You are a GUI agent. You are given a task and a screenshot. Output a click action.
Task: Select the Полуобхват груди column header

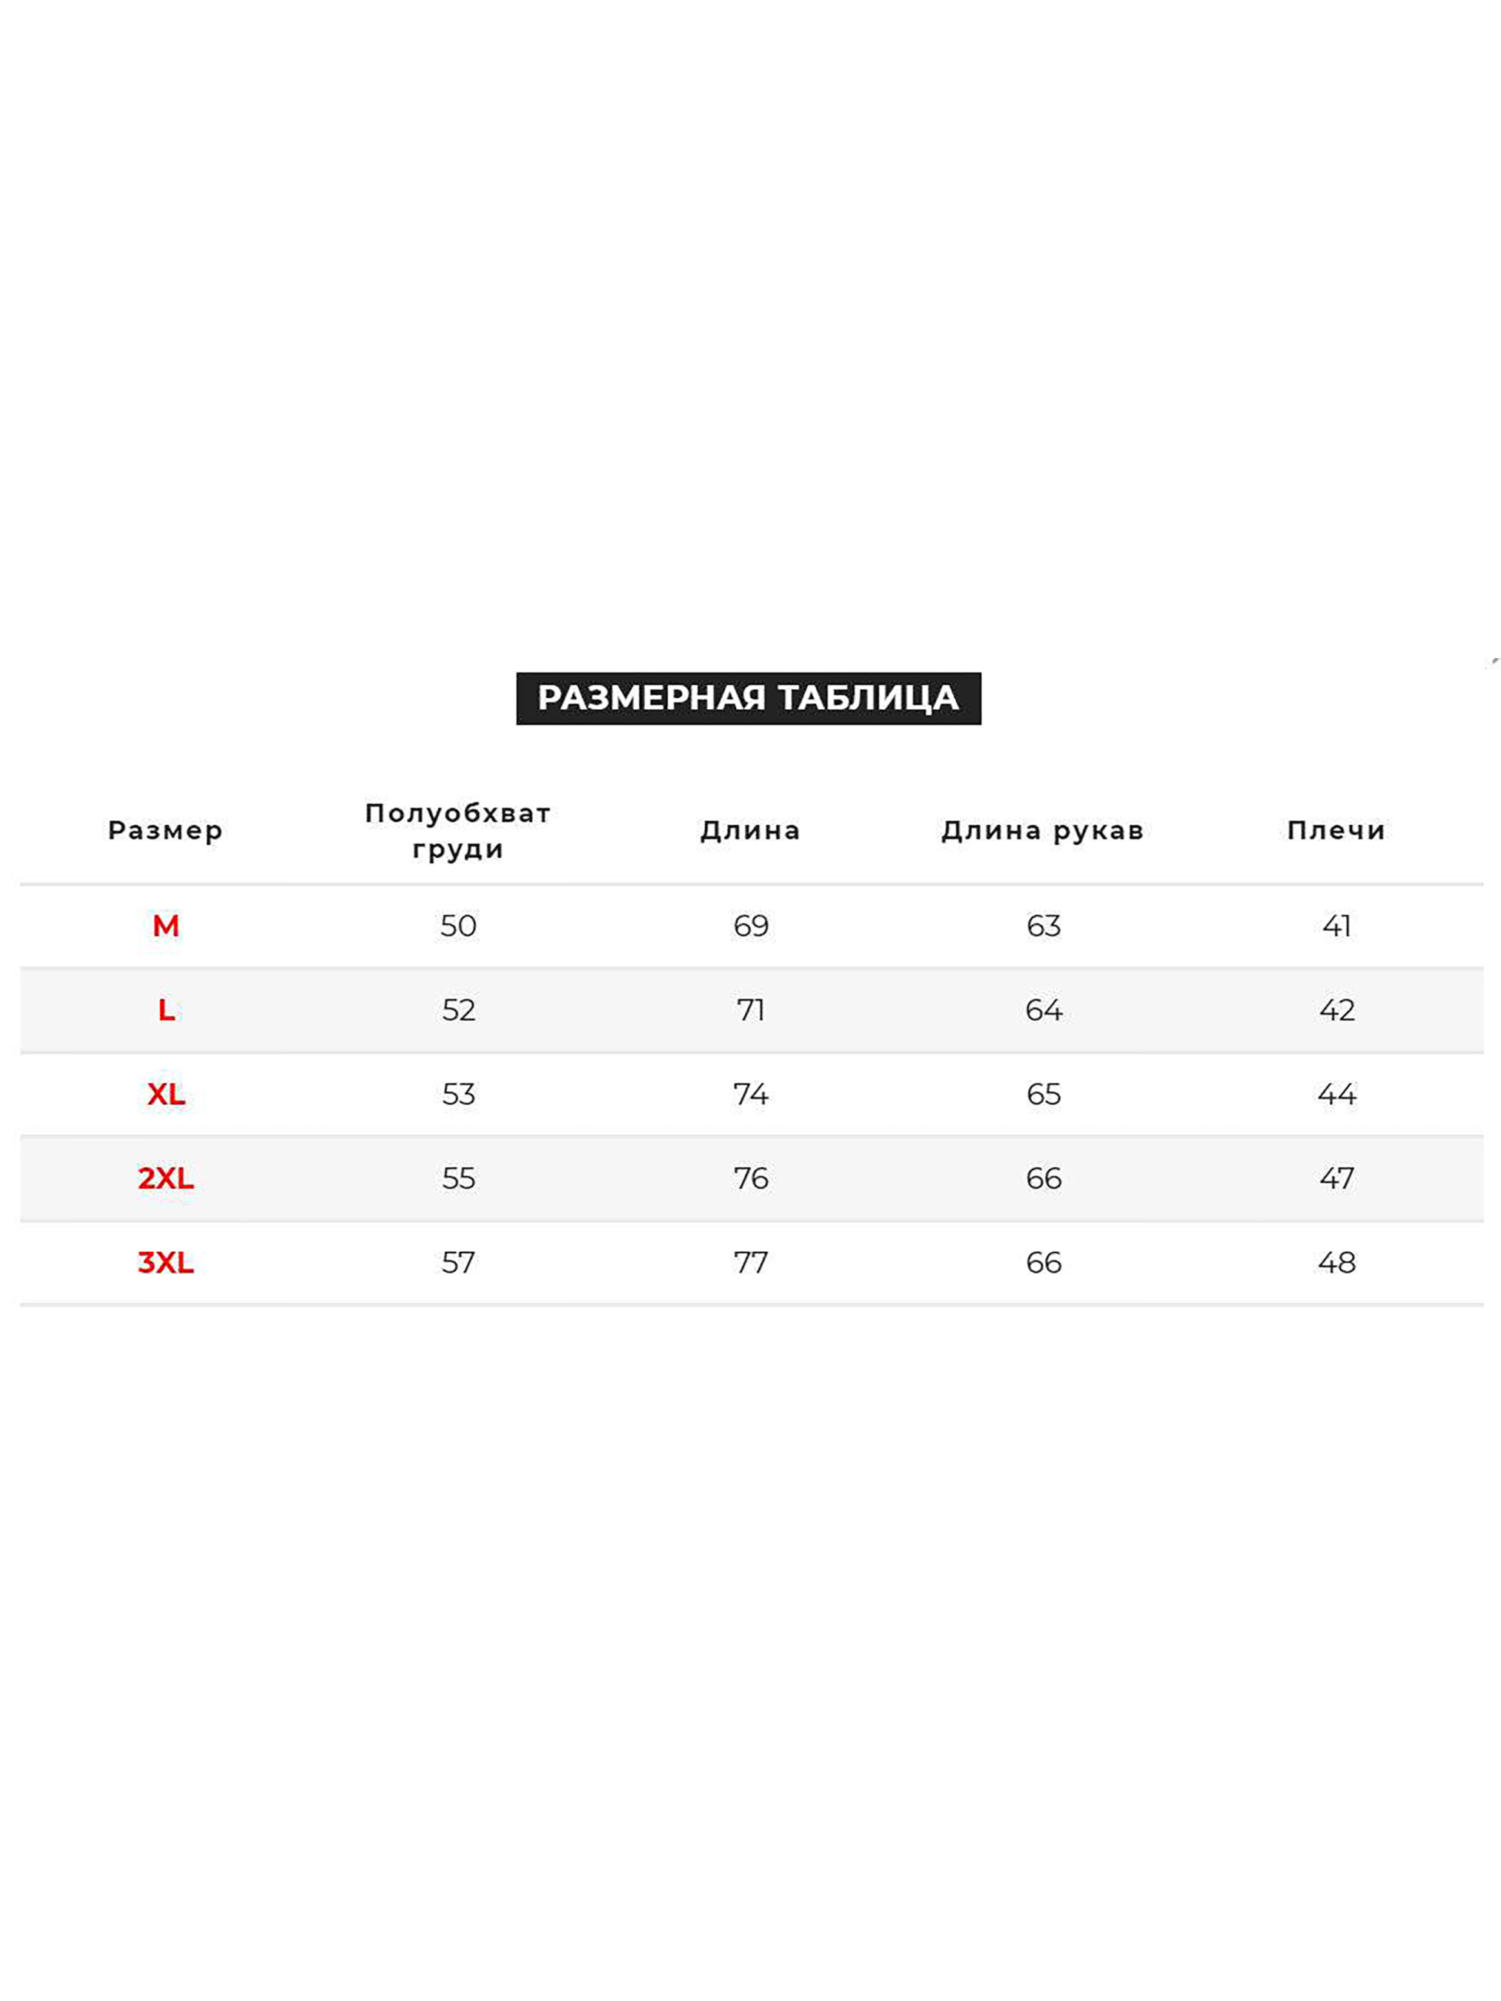[x=458, y=831]
